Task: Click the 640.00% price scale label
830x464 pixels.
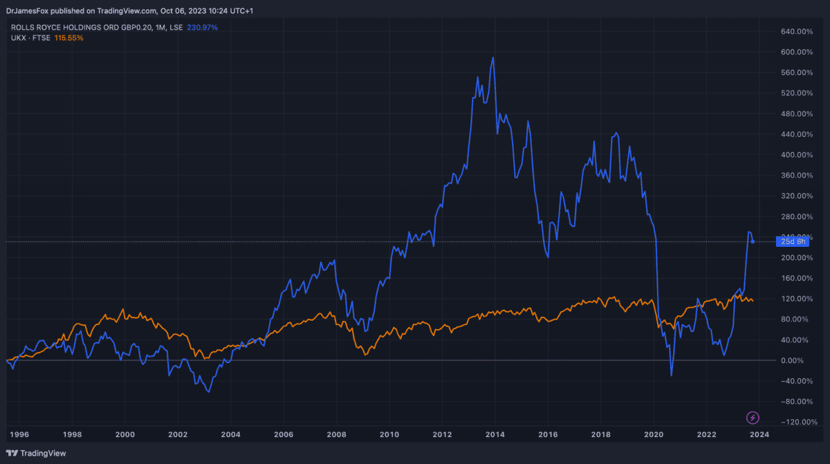Action: click(795, 32)
